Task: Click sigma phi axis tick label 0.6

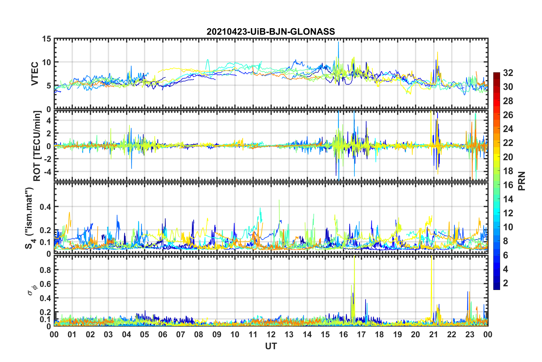Action: [45, 284]
